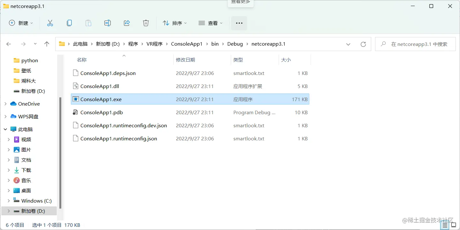Expand the OneDrive tree node
The image size is (460, 230).
5,104
